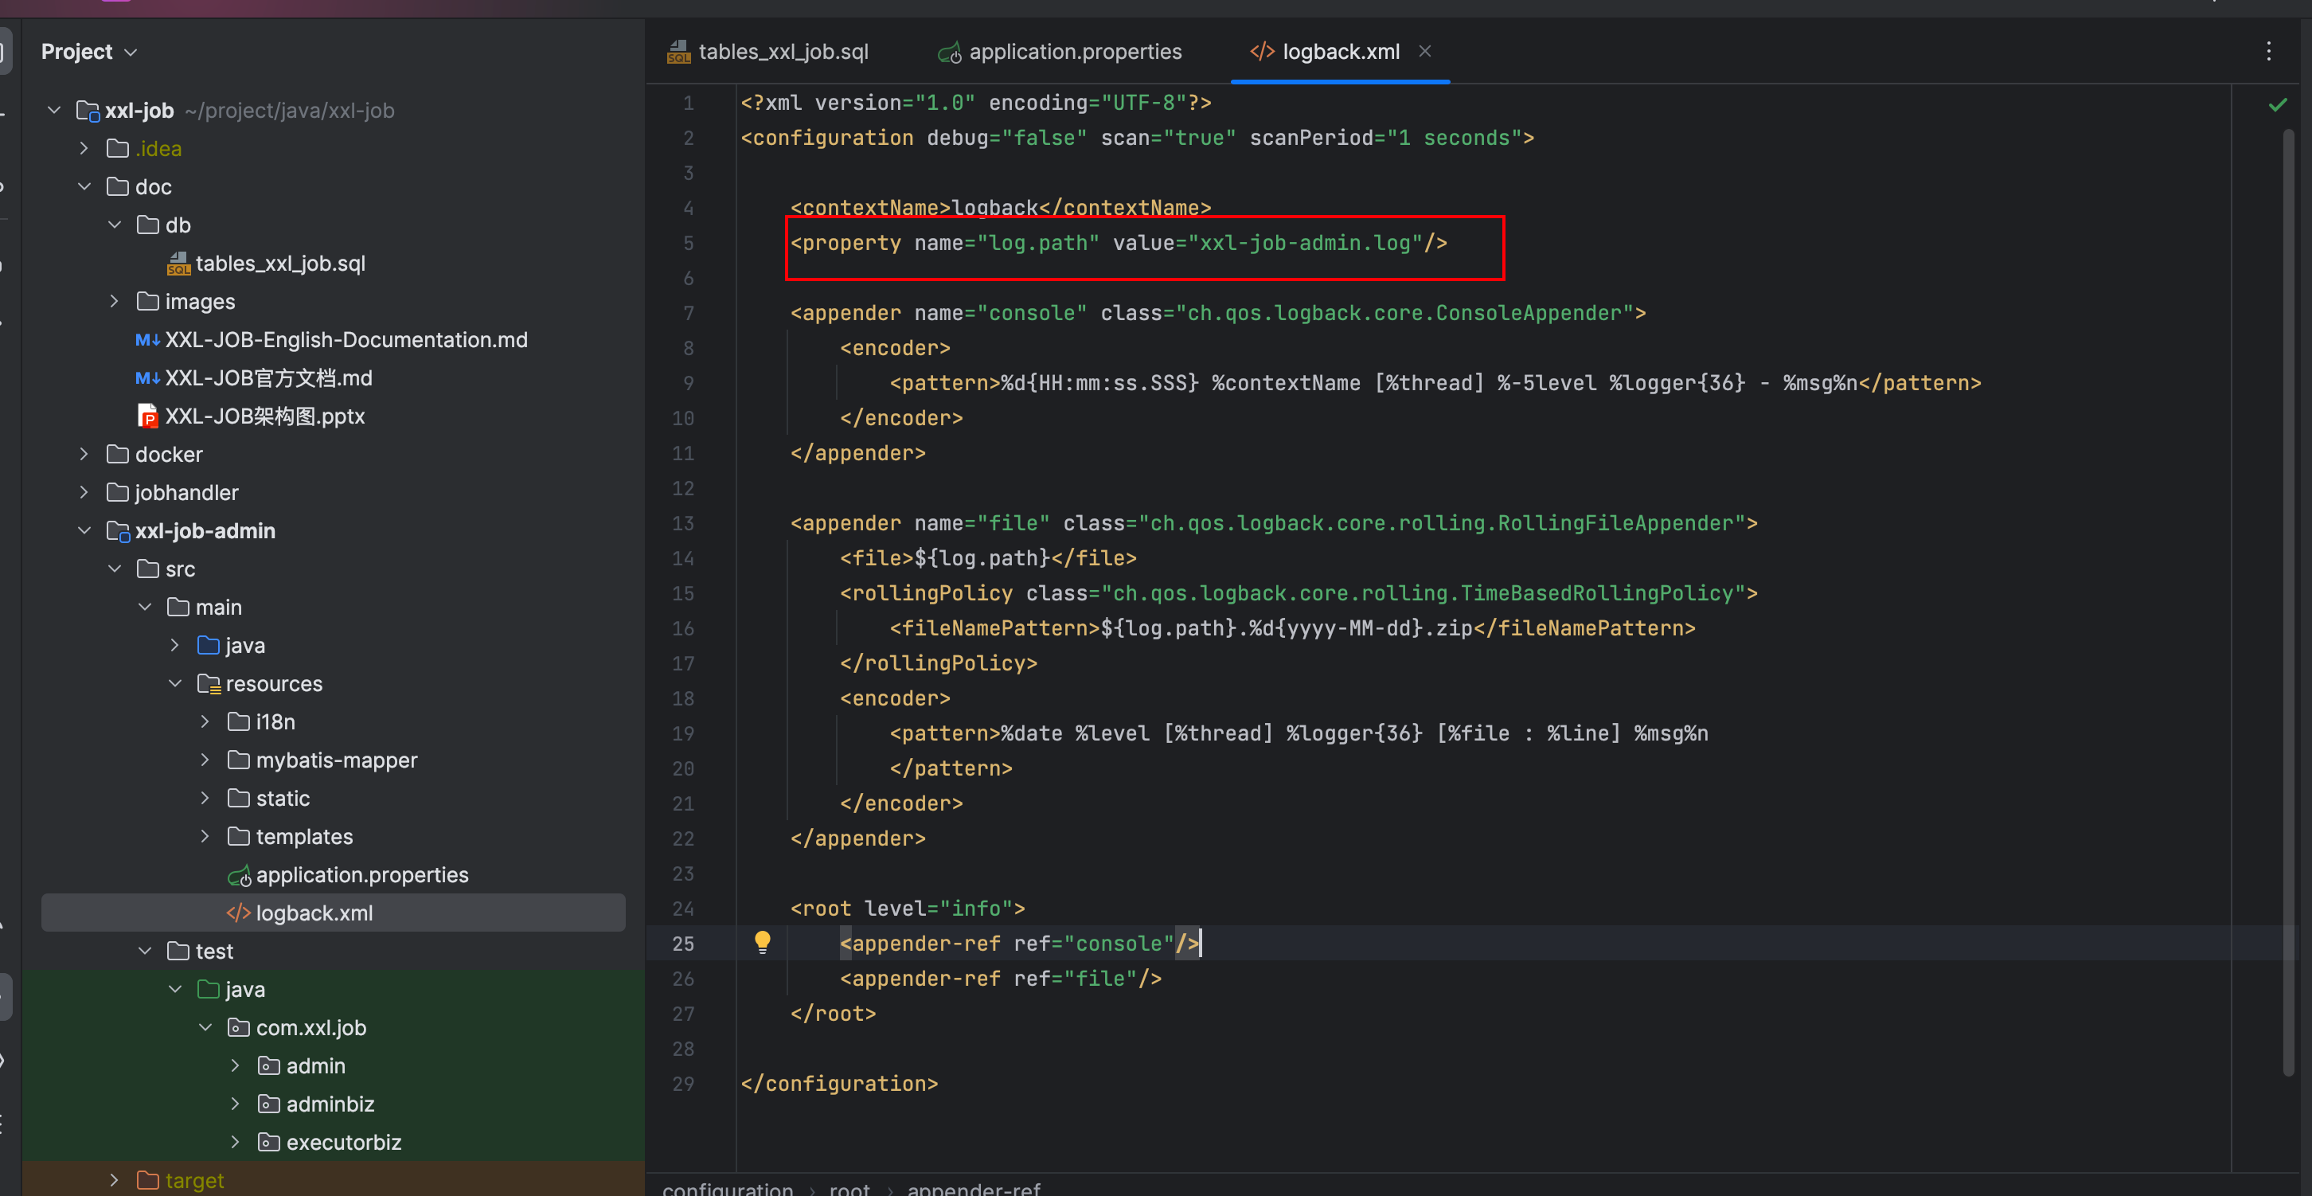Click the XML icon on logback.xml tab
The image size is (2312, 1196).
[1262, 51]
